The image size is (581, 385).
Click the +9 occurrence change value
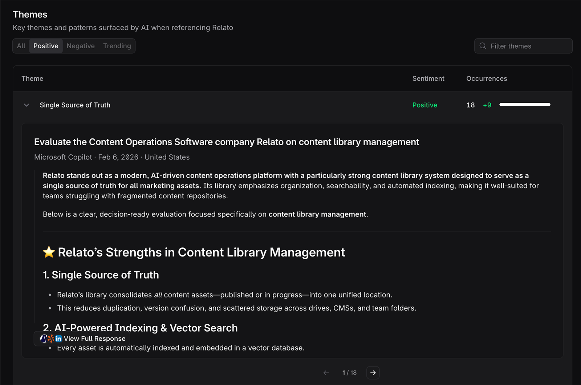487,105
